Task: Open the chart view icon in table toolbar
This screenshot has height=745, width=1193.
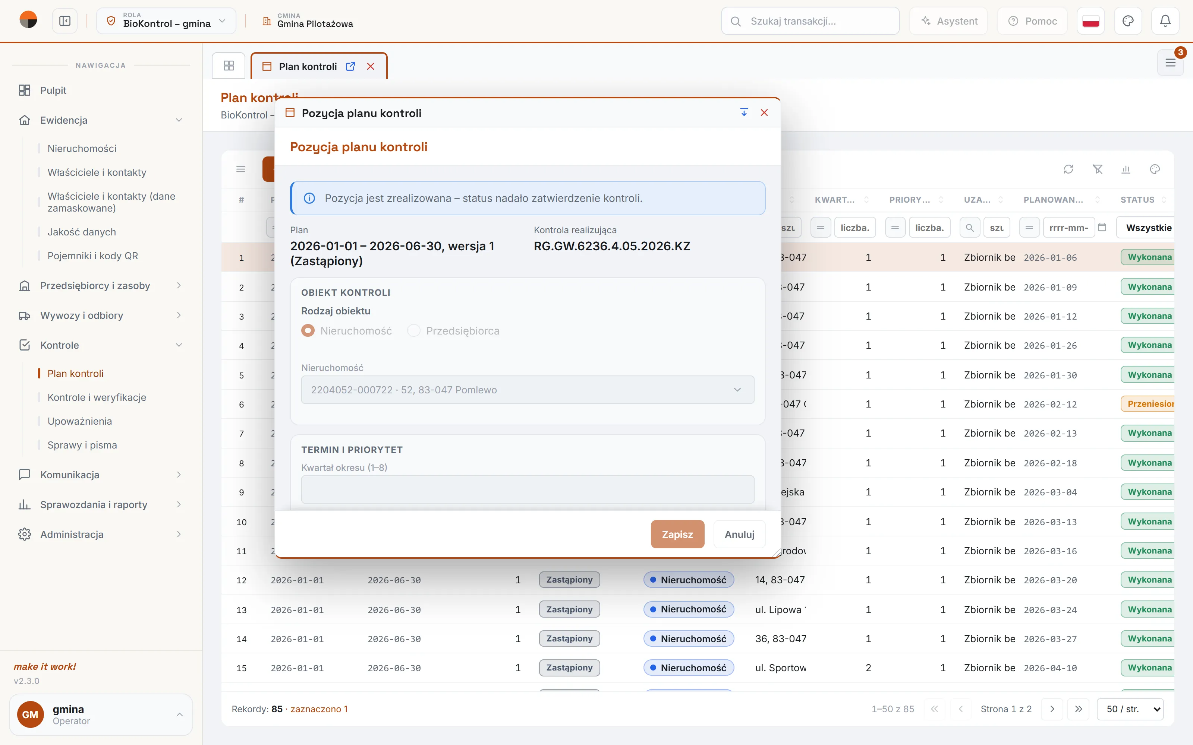Action: (x=1126, y=169)
